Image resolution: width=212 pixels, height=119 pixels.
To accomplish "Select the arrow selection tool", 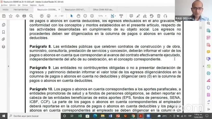I will click(x=72, y=16).
